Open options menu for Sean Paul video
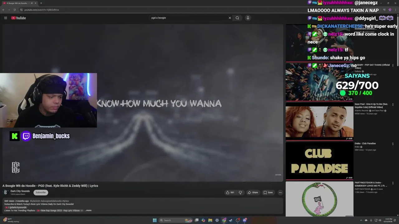The image size is (399, 224). 393,105
